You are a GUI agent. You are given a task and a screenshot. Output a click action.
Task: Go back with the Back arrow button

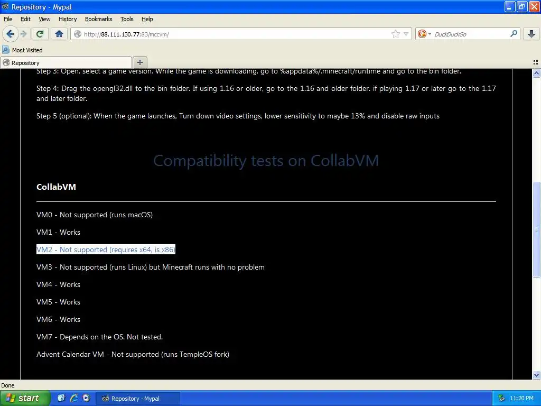pyautogui.click(x=10, y=34)
